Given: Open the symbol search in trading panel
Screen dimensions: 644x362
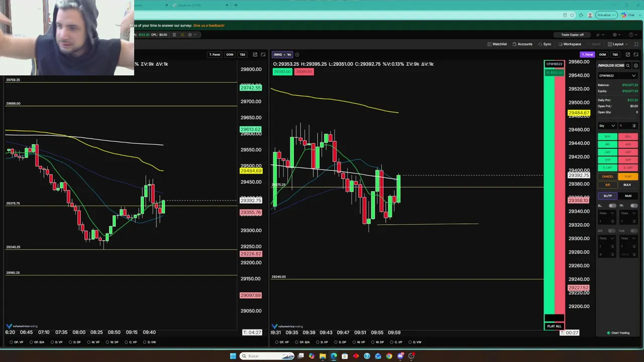Looking at the screenshot, I should (628, 65).
